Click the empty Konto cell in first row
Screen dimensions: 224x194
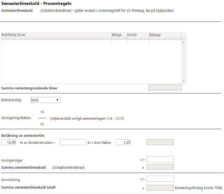coord(138,42)
